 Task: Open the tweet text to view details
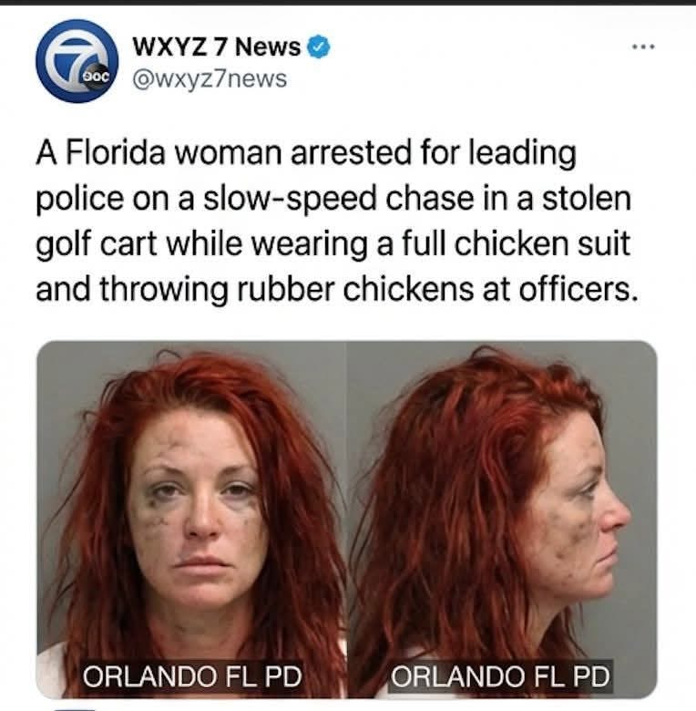337,222
